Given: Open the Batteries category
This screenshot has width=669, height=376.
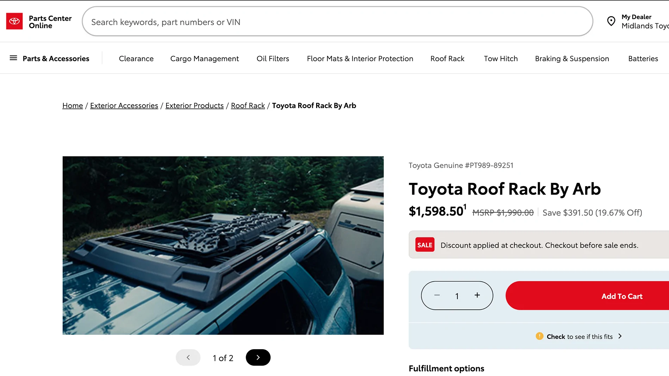Looking at the screenshot, I should click(643, 58).
